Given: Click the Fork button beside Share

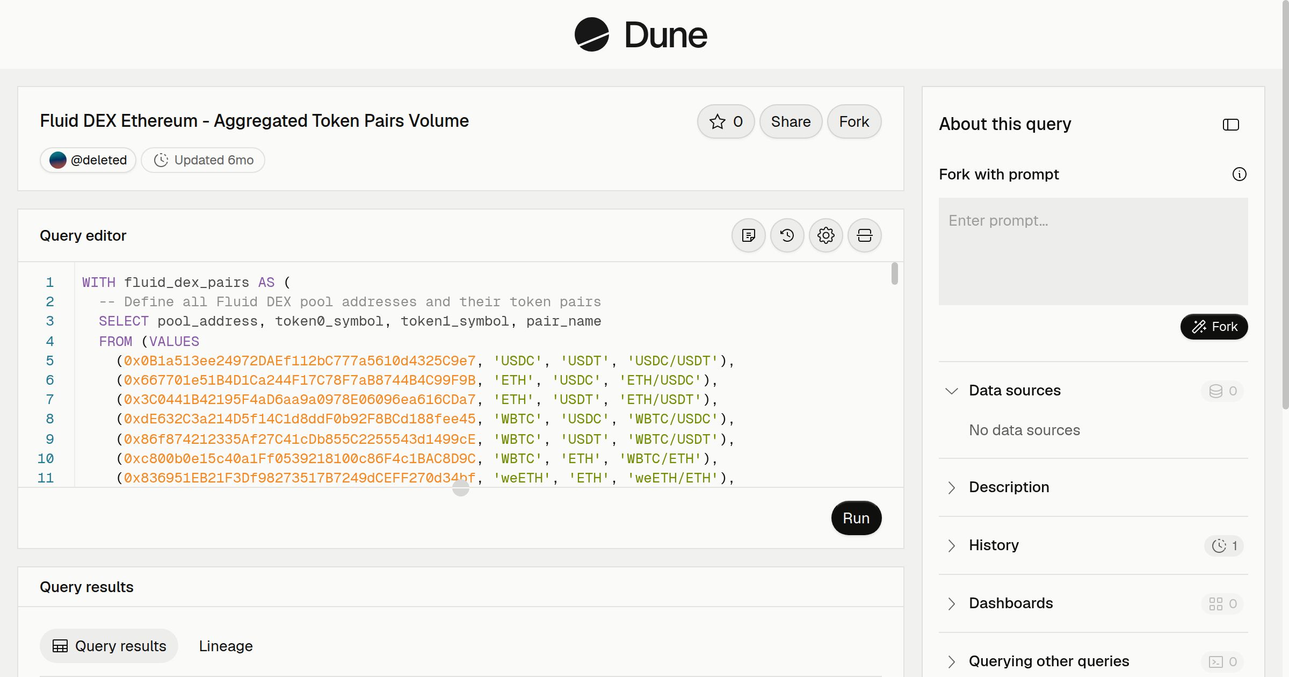Looking at the screenshot, I should [854, 121].
